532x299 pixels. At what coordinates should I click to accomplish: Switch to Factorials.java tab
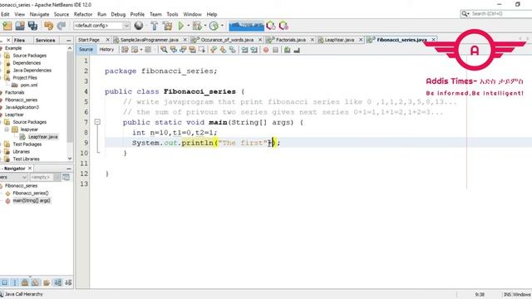coord(291,40)
